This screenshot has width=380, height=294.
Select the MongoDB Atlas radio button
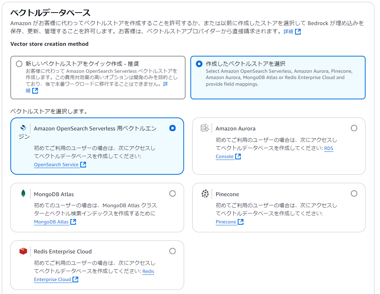[173, 194]
